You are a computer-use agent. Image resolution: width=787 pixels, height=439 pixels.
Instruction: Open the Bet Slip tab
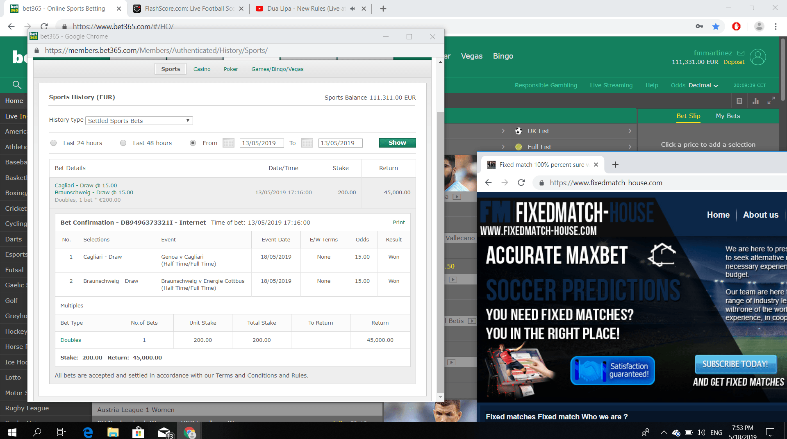coord(688,116)
